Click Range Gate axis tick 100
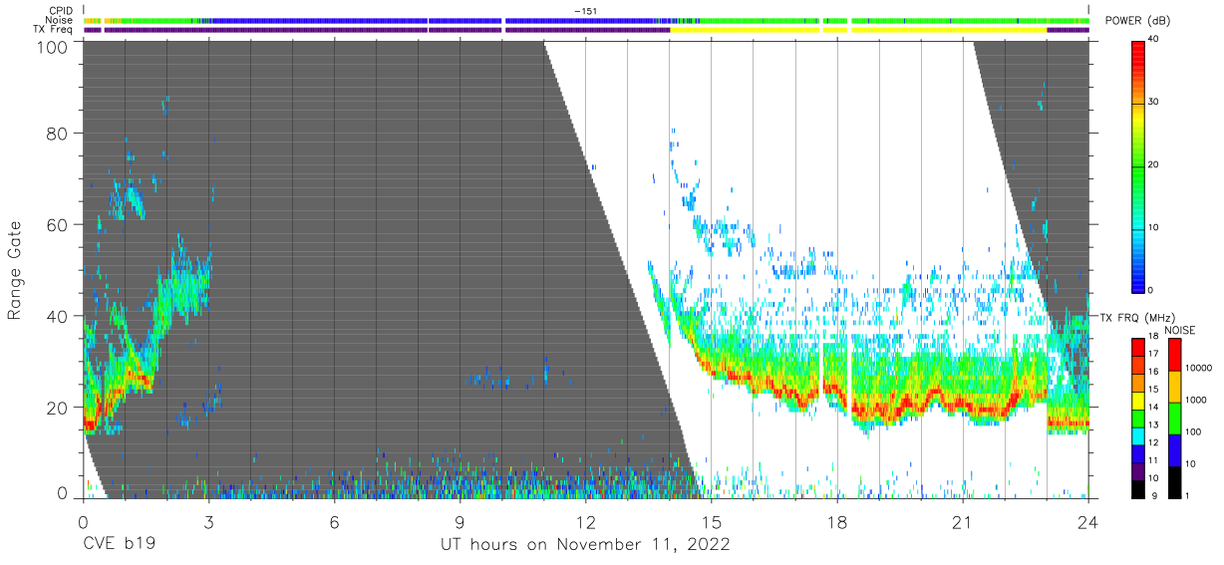 53,47
